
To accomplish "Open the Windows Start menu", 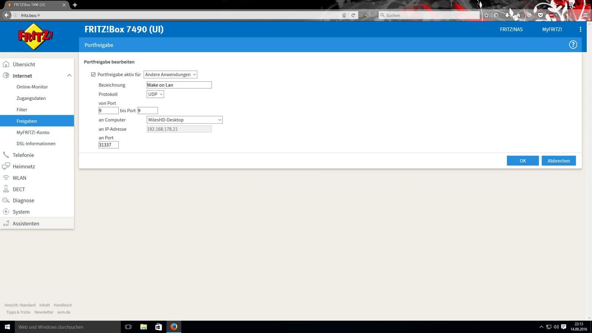I will point(7,327).
